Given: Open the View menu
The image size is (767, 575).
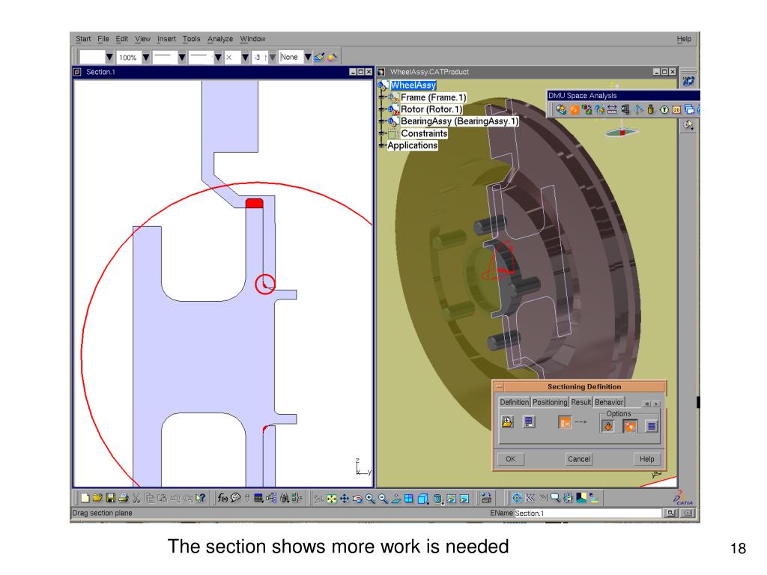Looking at the screenshot, I should [143, 39].
